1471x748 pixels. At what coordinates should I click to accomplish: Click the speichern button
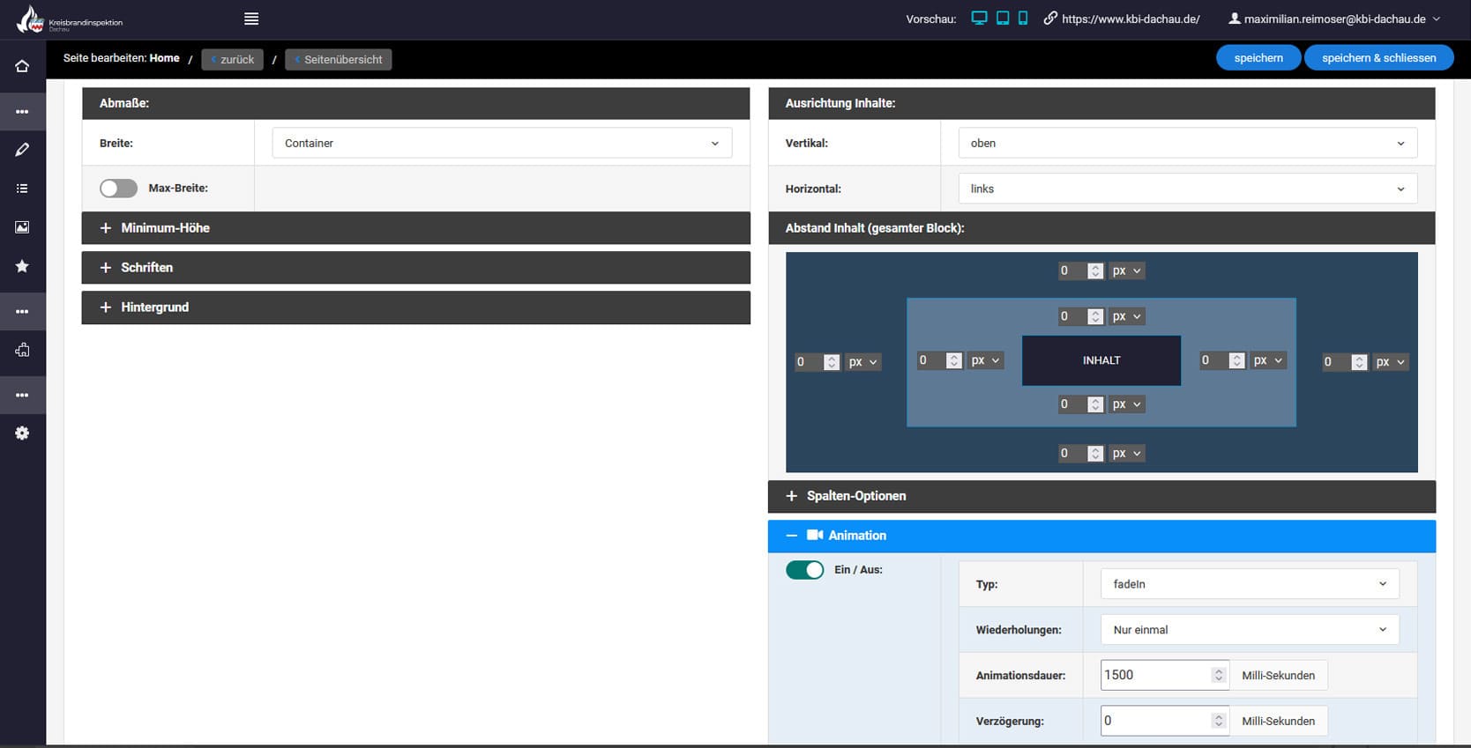(1258, 58)
